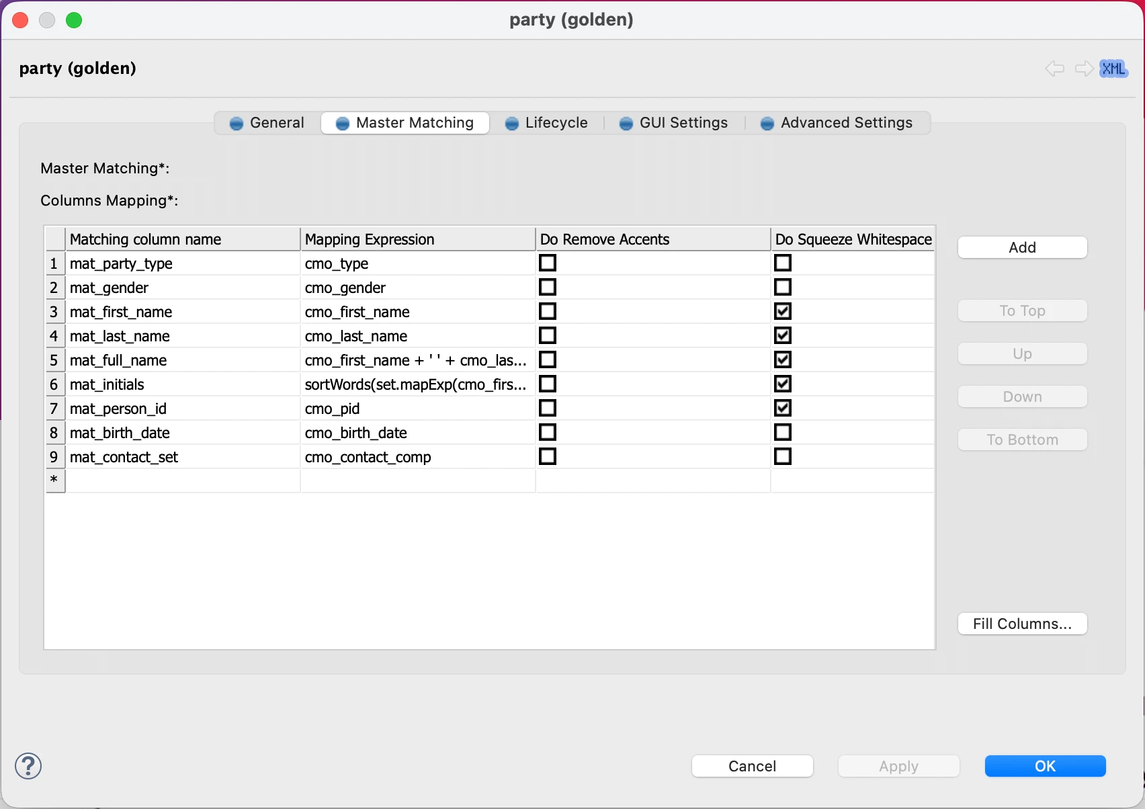Click the Mapping Expression column header

tap(418, 239)
